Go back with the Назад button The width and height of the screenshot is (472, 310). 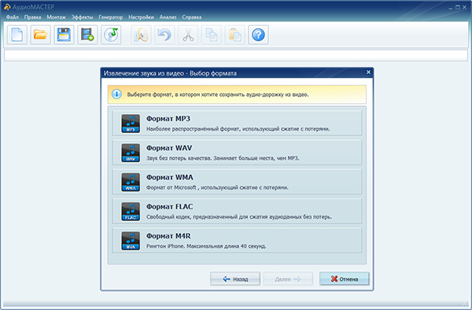[x=235, y=279]
